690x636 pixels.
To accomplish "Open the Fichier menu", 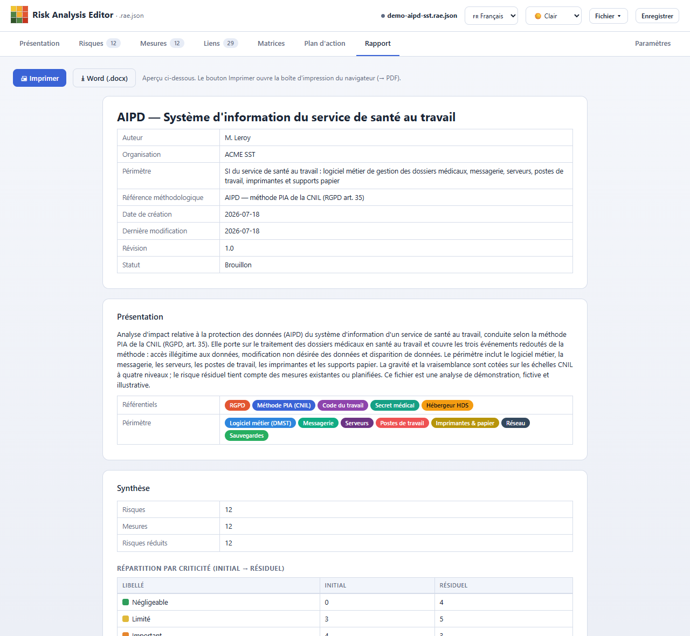I will point(608,16).
